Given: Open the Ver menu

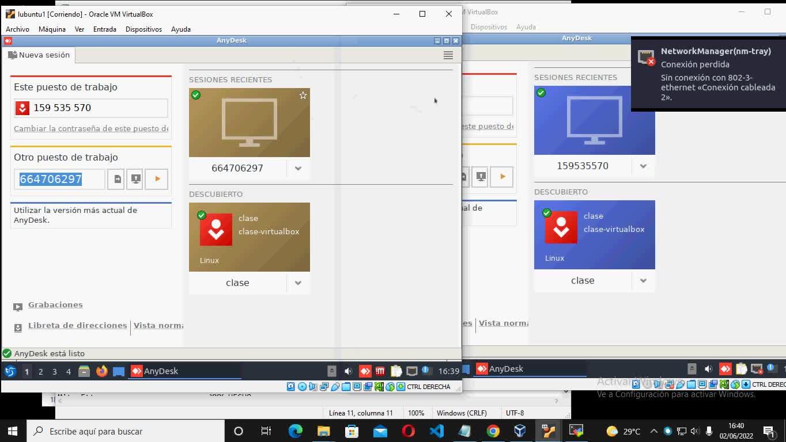Looking at the screenshot, I should tap(80, 29).
